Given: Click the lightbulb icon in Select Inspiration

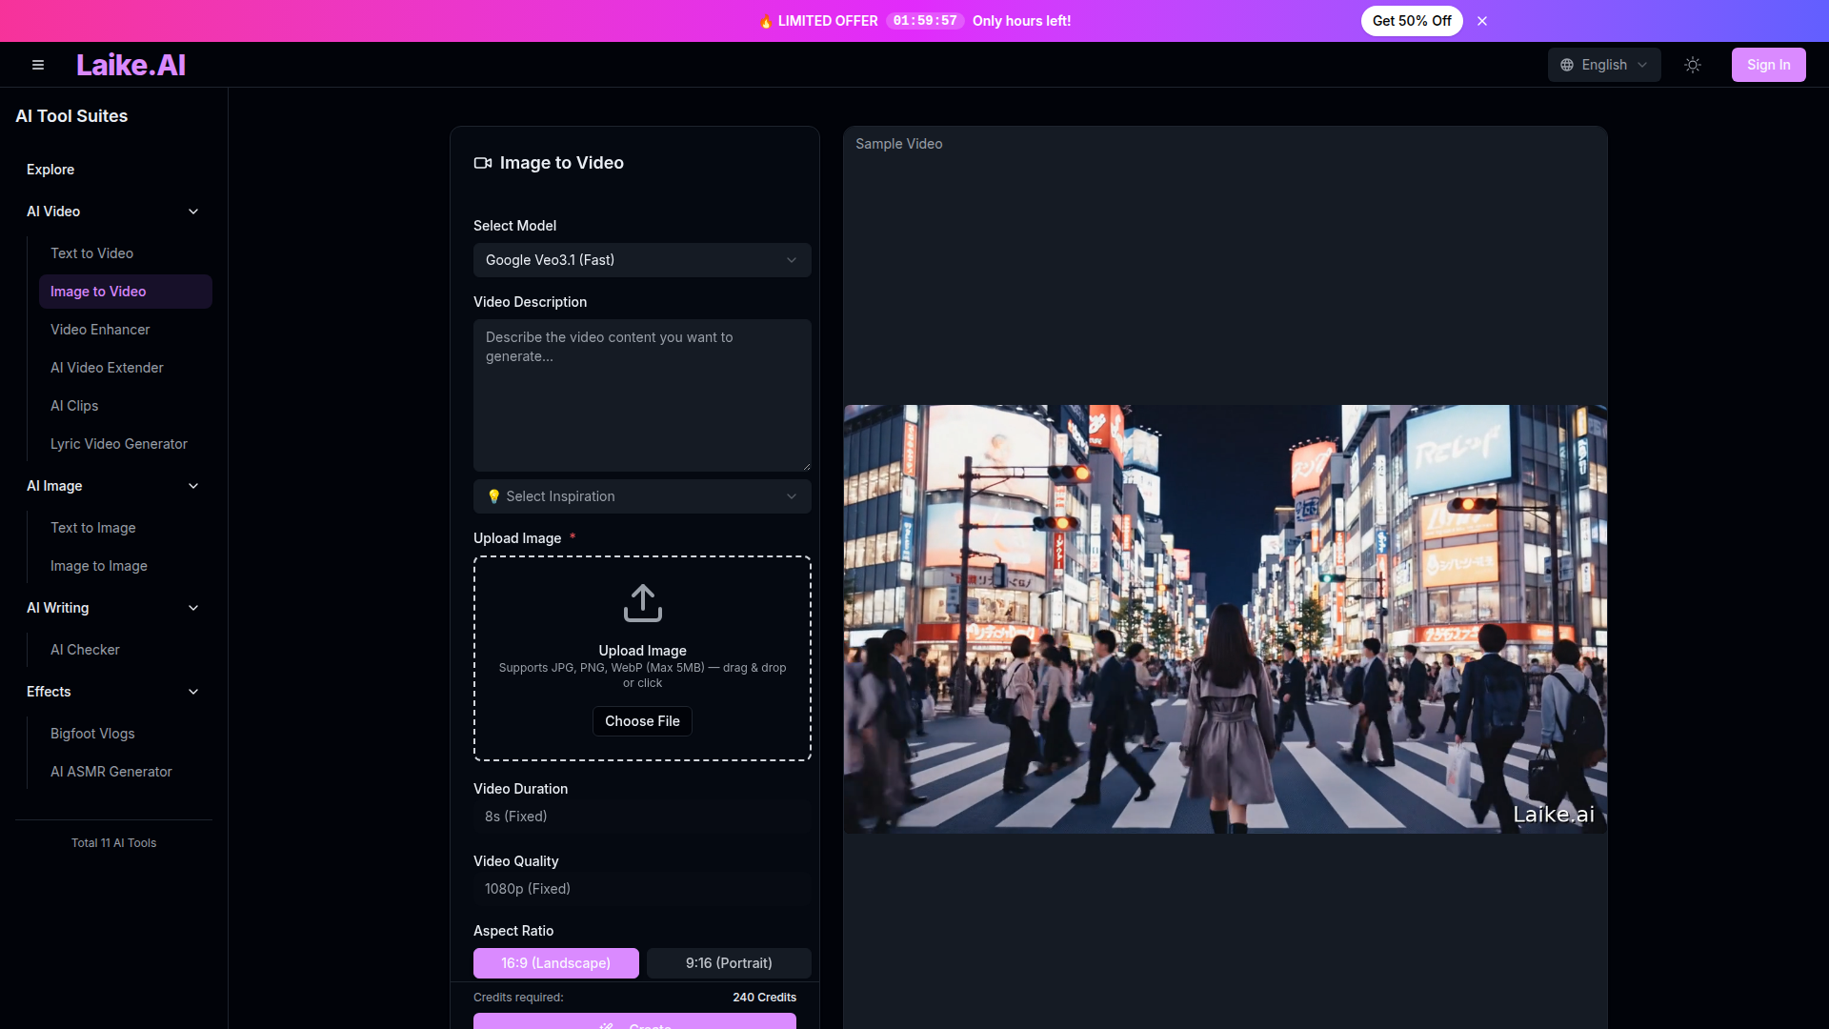Looking at the screenshot, I should click(x=494, y=496).
